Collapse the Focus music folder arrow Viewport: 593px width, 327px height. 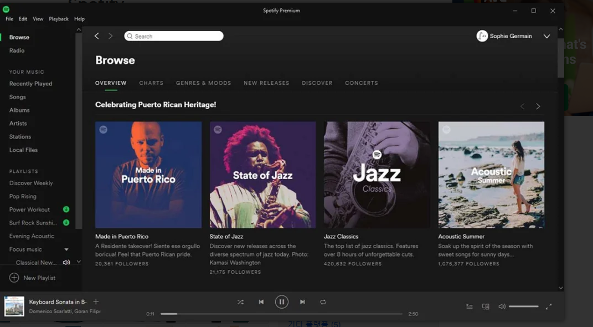pyautogui.click(x=66, y=249)
